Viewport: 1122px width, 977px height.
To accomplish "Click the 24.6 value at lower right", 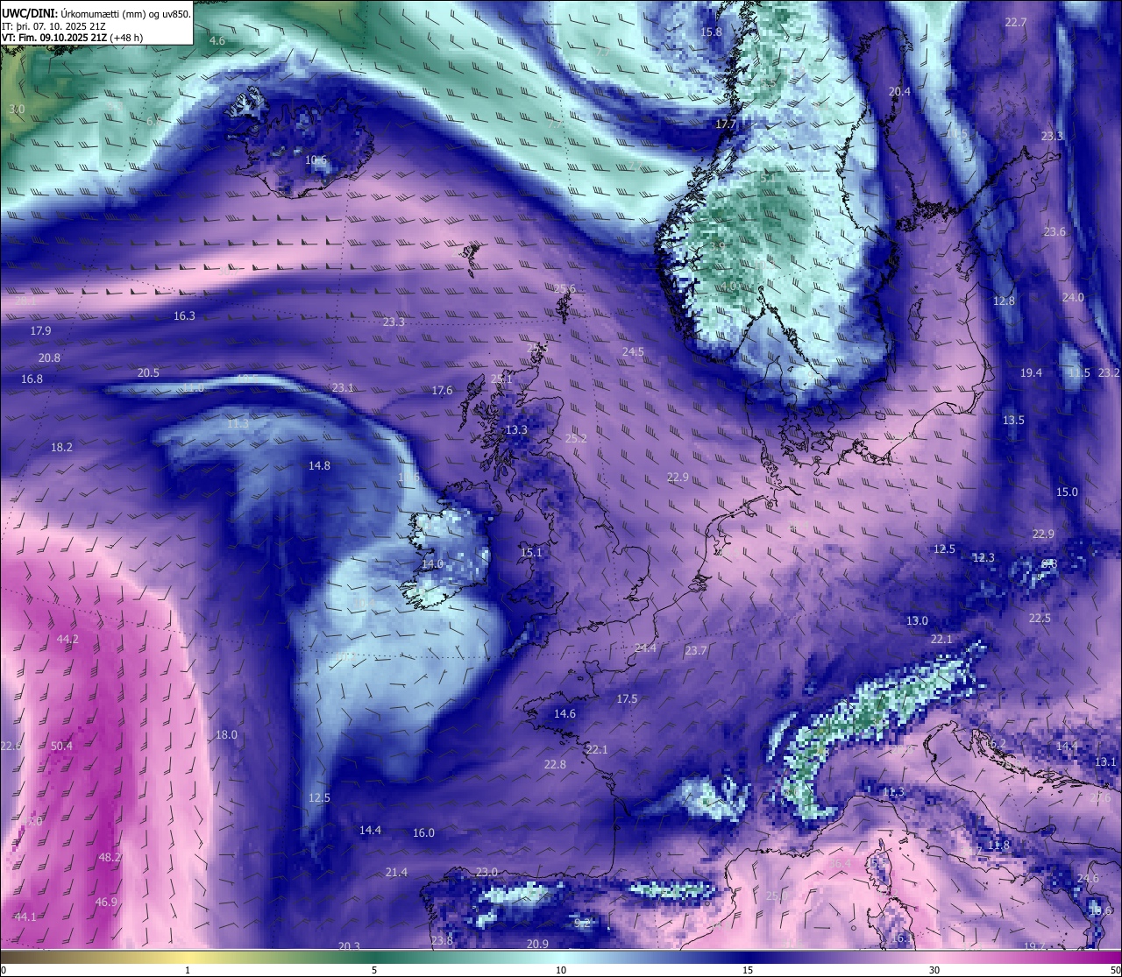I will [1087, 879].
